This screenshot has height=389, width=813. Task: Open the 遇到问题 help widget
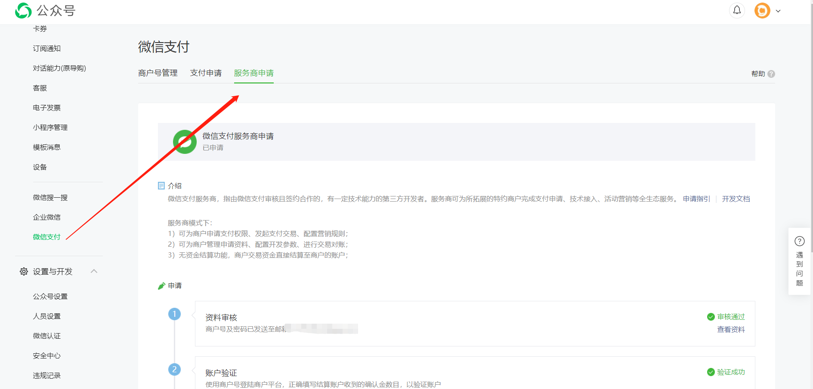(x=799, y=261)
